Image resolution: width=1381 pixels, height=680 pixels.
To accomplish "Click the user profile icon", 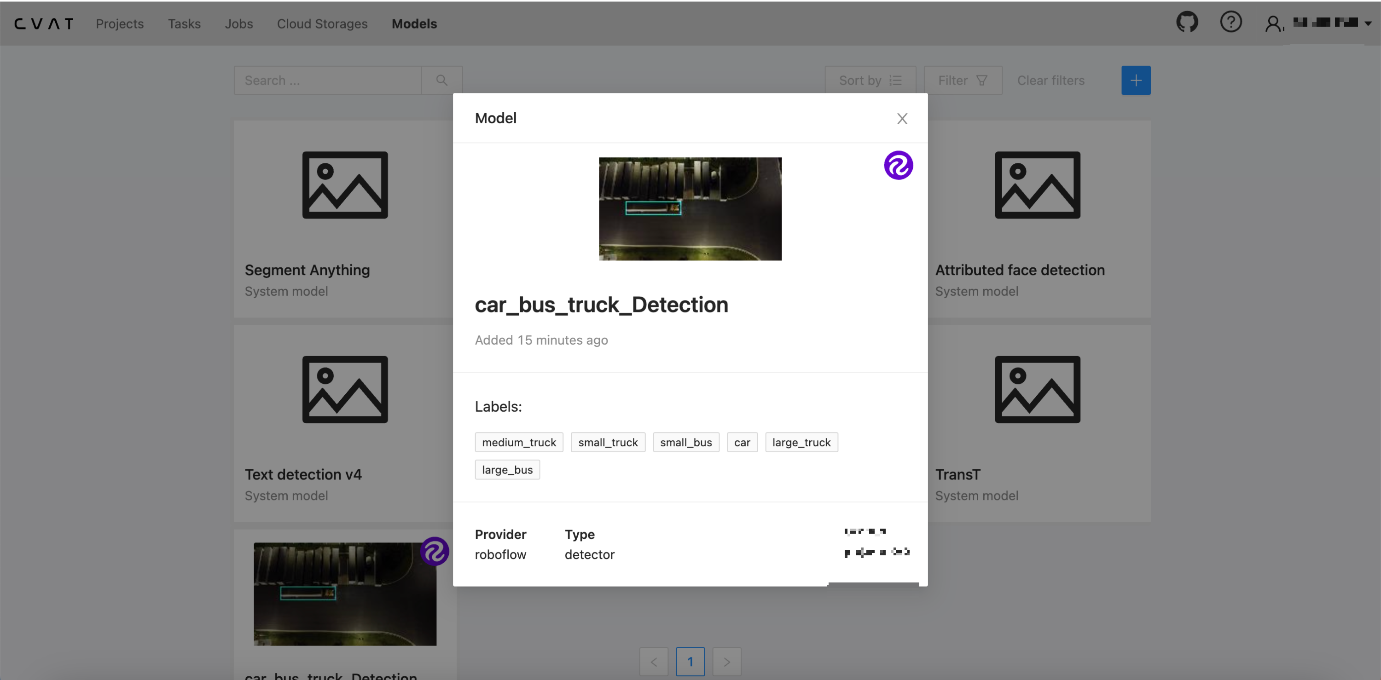I will tap(1273, 23).
